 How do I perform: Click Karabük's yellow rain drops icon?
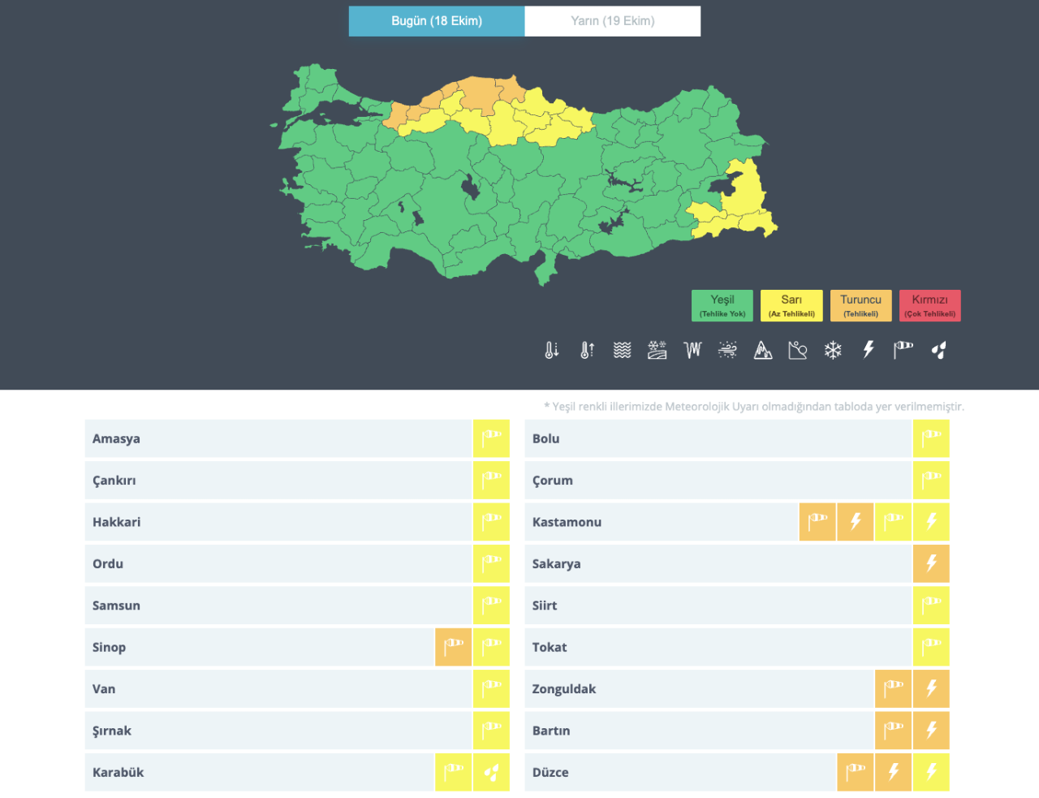tap(492, 772)
